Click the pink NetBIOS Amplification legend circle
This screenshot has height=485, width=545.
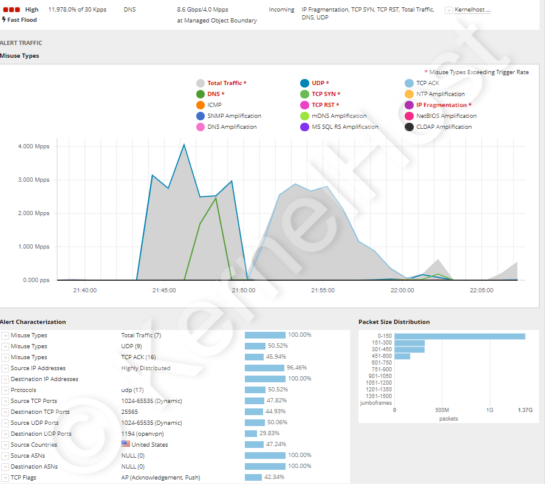tap(410, 116)
